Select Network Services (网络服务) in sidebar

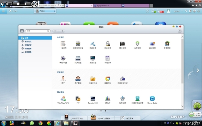point(35,49)
